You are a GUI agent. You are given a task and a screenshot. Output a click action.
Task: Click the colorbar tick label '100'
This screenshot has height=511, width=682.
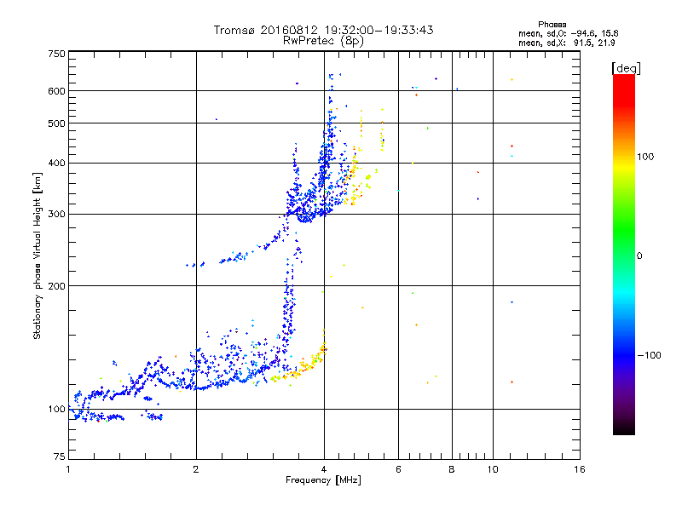645,157
